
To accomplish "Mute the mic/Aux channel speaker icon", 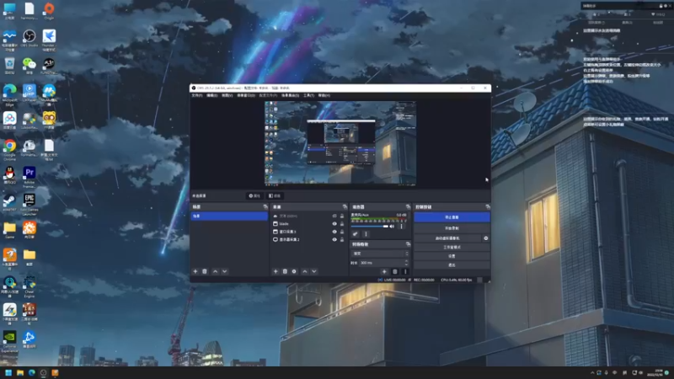I will (x=392, y=227).
